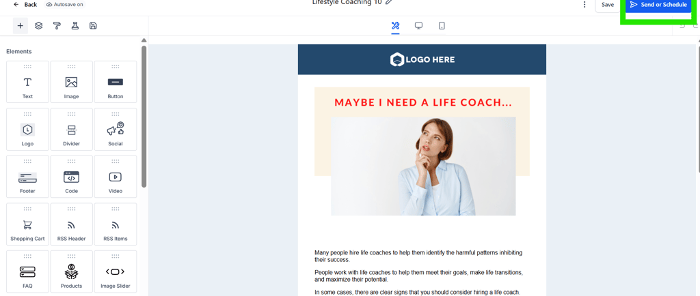Image resolution: width=700 pixels, height=296 pixels.
Task: Open the three-dot more options menu
Action: (x=584, y=5)
